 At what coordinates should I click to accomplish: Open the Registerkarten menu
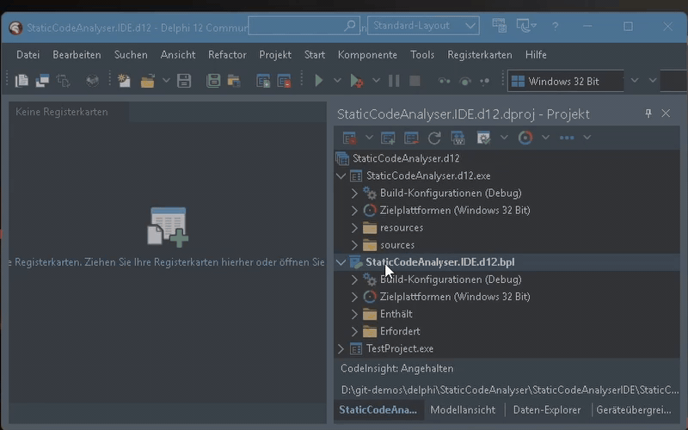pos(480,55)
